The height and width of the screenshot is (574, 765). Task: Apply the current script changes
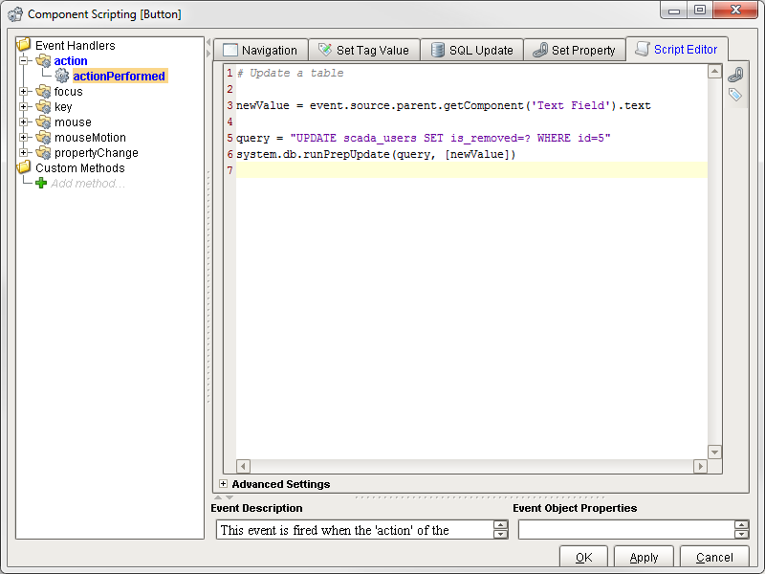643,557
